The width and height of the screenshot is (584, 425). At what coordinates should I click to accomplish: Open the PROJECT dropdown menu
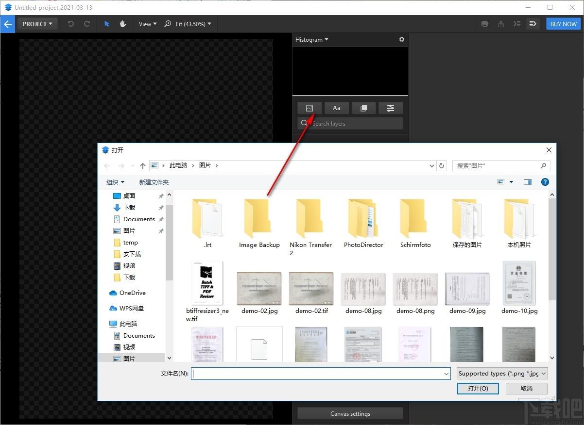click(x=37, y=24)
